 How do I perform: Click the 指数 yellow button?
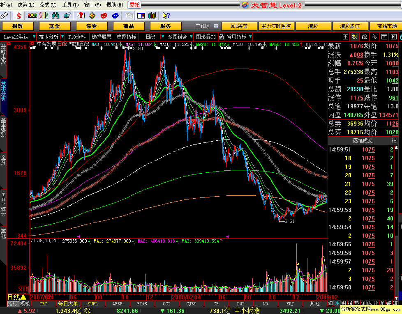point(18,26)
